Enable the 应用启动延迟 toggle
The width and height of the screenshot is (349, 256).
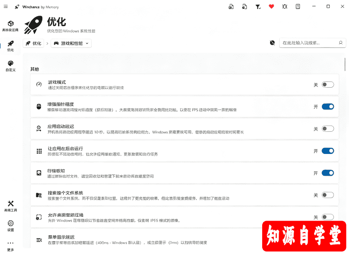(x=328, y=129)
